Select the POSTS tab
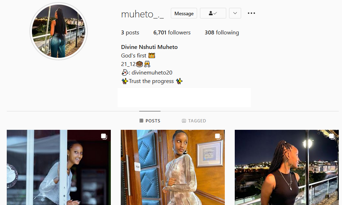 150,121
